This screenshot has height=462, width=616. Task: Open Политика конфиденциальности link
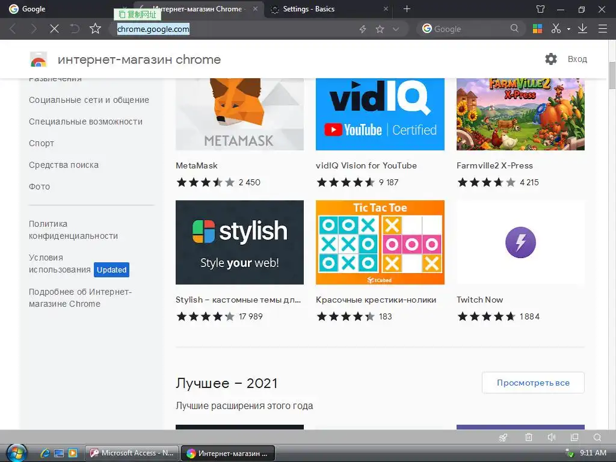click(x=73, y=230)
